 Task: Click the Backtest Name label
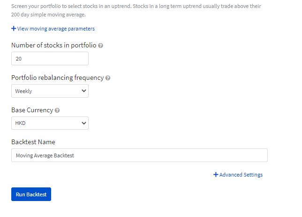[x=33, y=142]
